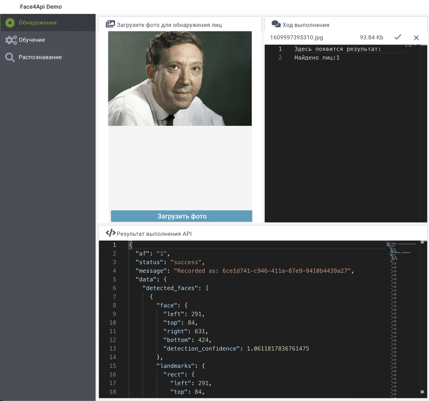
Task: Open the Обнаружение section
Action: point(48,23)
